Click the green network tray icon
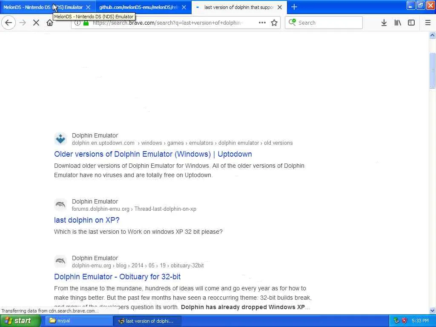The image size is (436, 327). click(x=396, y=321)
